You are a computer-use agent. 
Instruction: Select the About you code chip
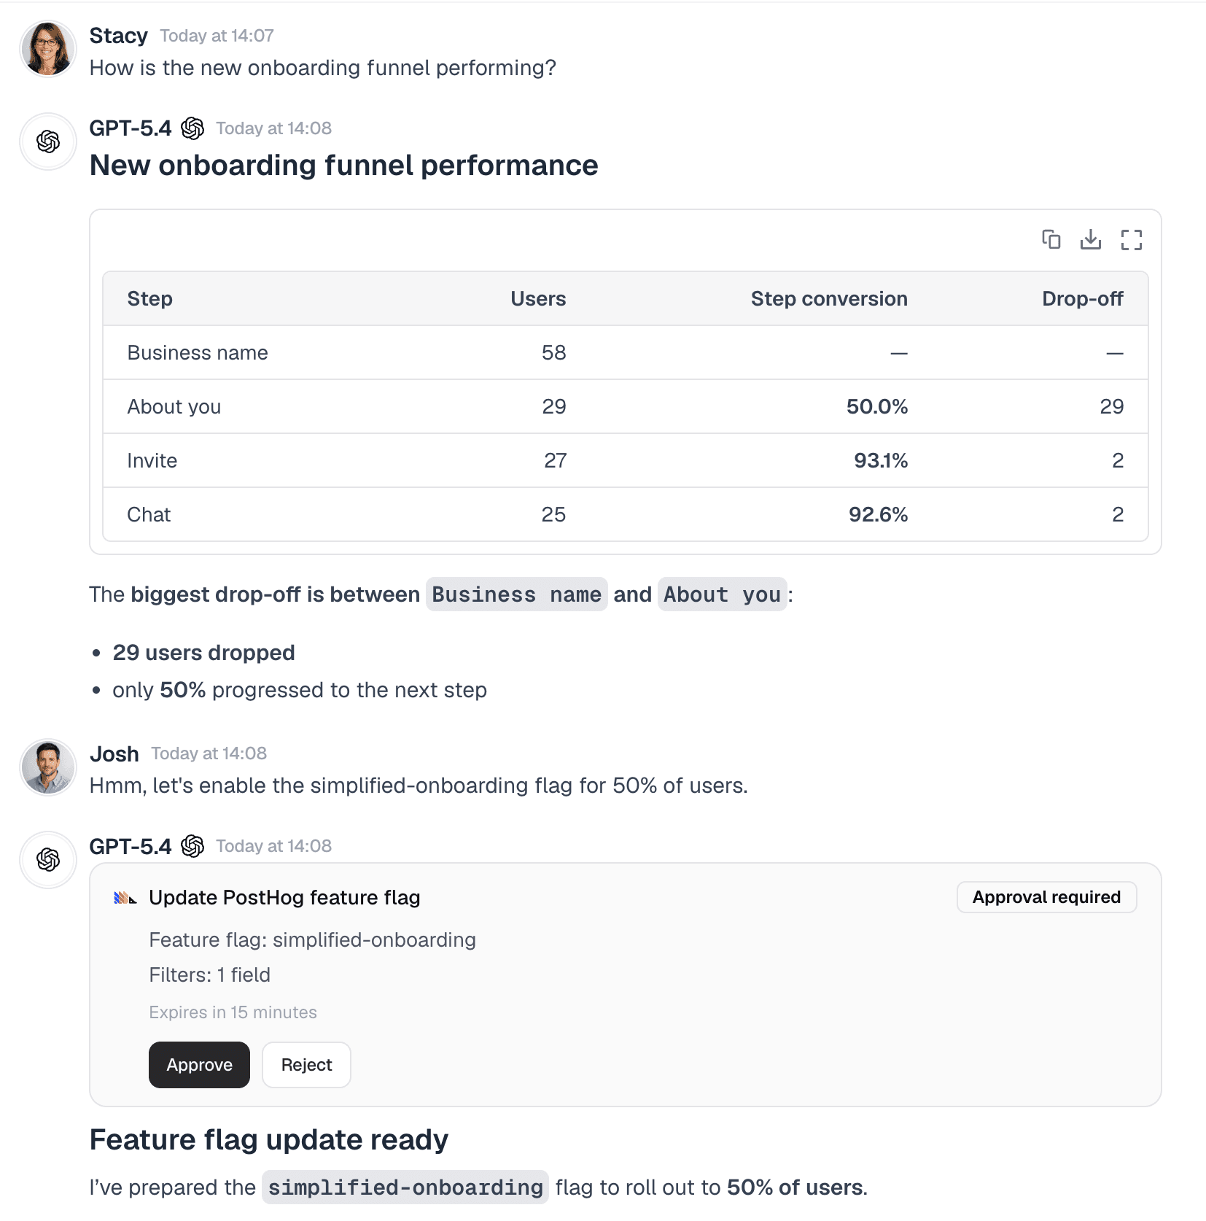(722, 594)
